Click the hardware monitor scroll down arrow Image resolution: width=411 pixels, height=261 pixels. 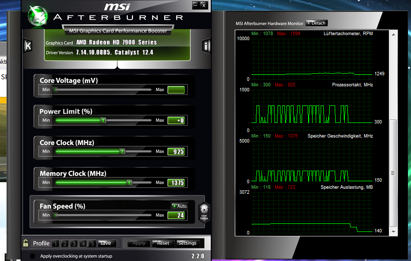pos(393,232)
